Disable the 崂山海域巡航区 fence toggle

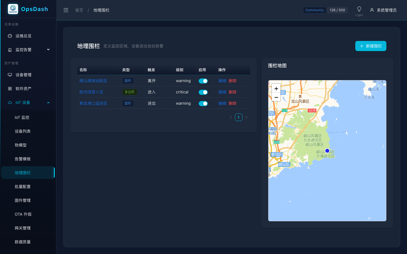click(x=203, y=81)
